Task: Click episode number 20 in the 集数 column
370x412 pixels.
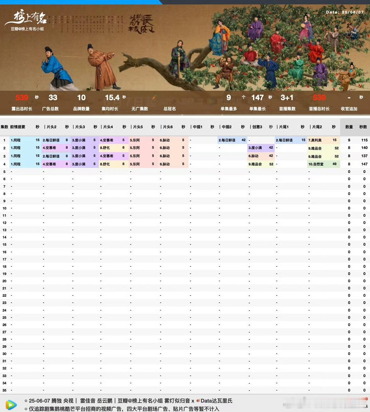Action: 4,281
